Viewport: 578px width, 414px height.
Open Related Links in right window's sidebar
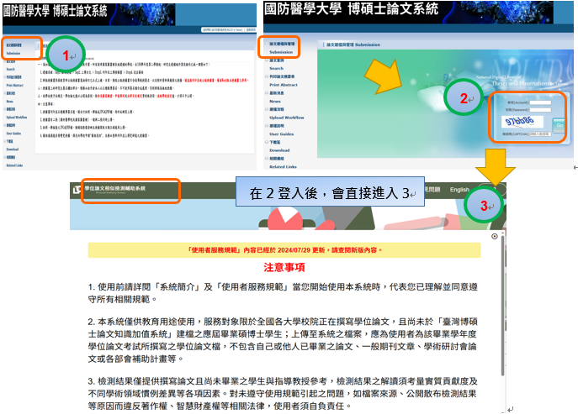click(283, 167)
